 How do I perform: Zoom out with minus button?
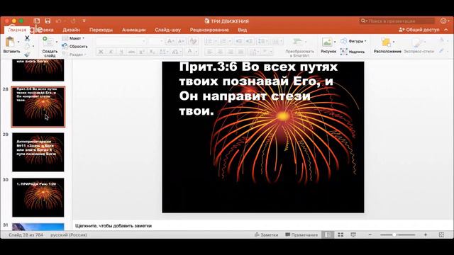pos(370,234)
